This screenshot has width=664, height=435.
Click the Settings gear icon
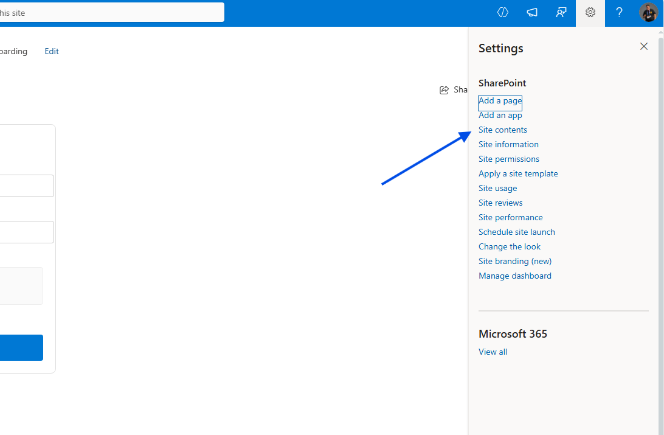click(590, 13)
